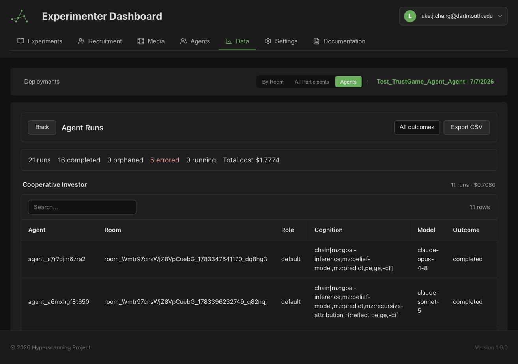Click the Deployments label

click(x=42, y=82)
